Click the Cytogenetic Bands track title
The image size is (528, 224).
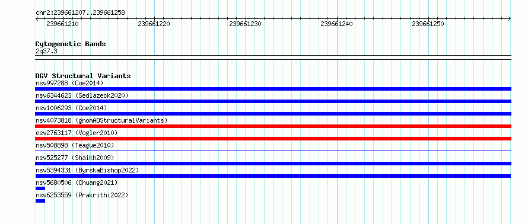71,44
